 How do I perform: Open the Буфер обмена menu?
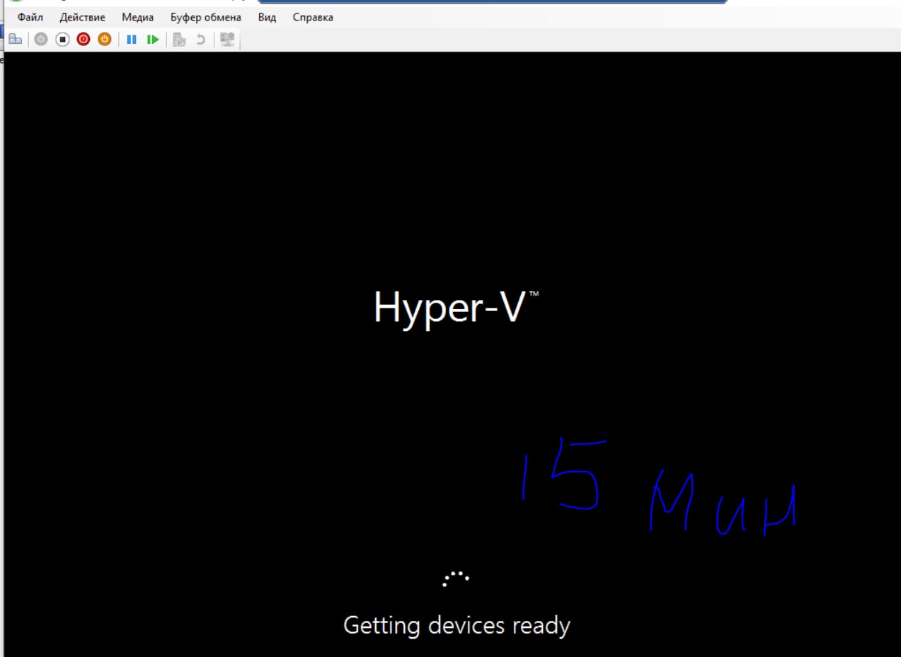[205, 17]
